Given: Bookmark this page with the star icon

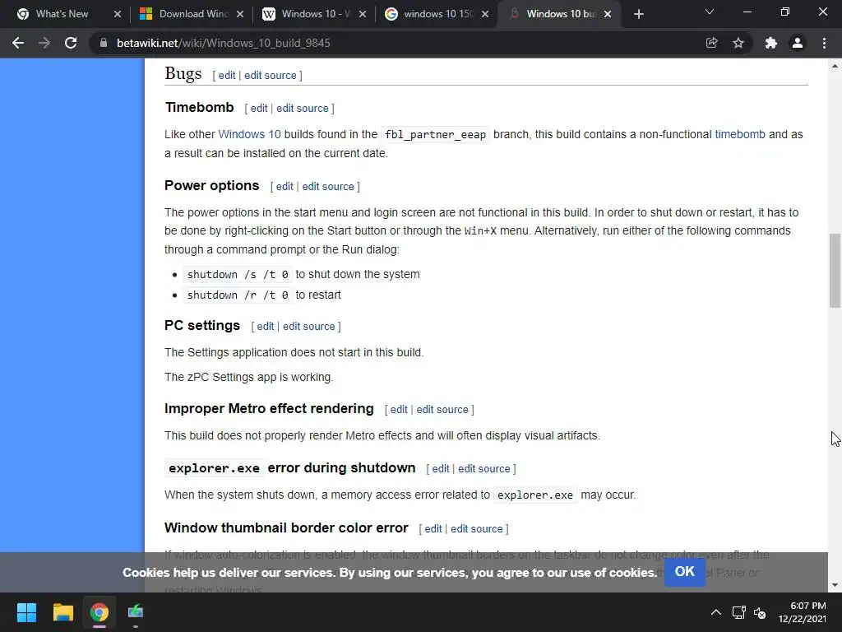Looking at the screenshot, I should pos(738,43).
